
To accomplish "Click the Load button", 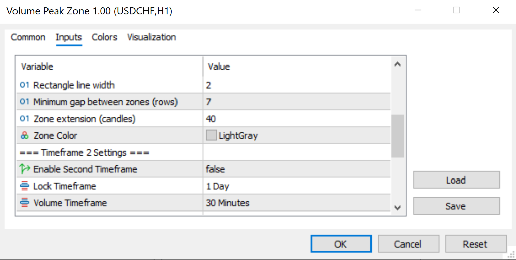I will (x=456, y=180).
